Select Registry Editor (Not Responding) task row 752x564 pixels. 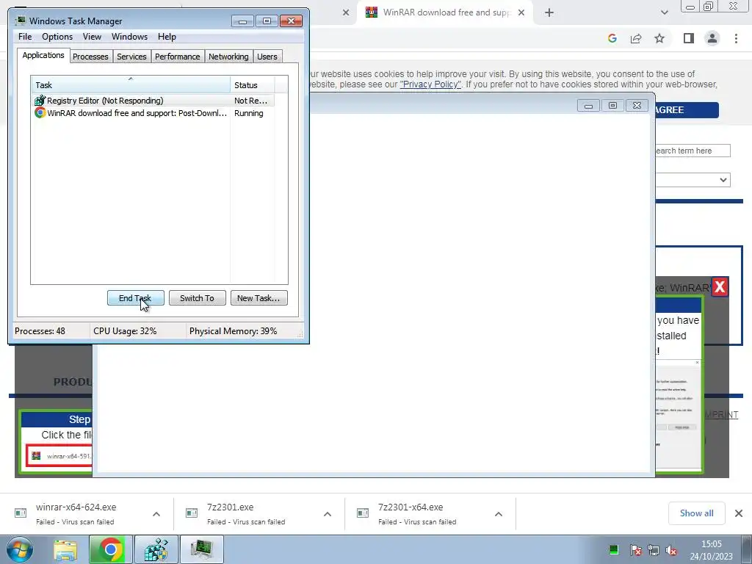click(x=153, y=100)
